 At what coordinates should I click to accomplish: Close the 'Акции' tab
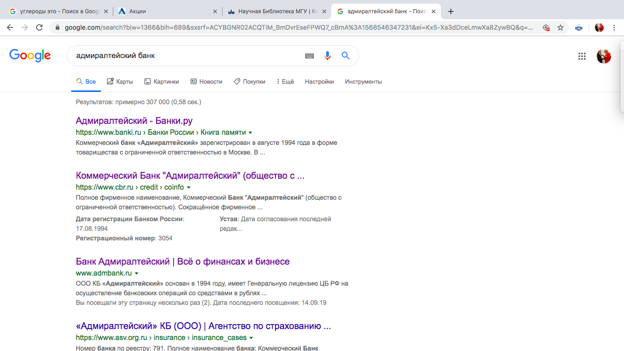coord(216,11)
